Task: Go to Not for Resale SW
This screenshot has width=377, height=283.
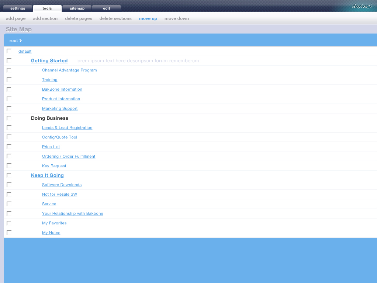Action: click(x=60, y=194)
